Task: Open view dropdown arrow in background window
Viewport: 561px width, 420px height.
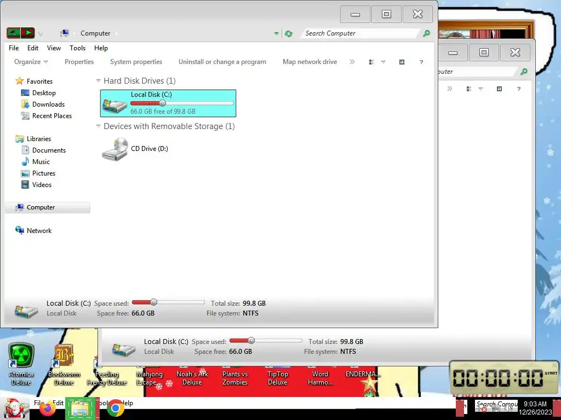Action: point(481,89)
